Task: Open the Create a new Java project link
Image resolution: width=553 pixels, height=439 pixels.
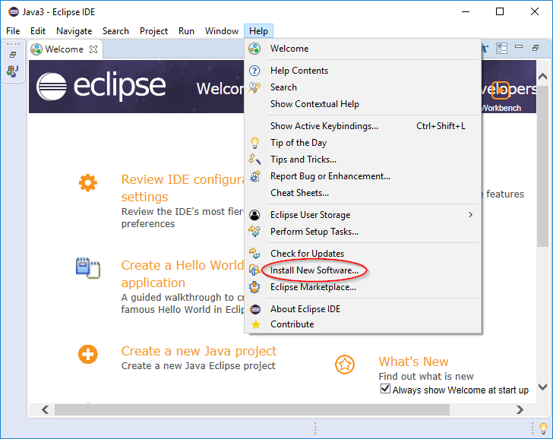Action: tap(198, 351)
